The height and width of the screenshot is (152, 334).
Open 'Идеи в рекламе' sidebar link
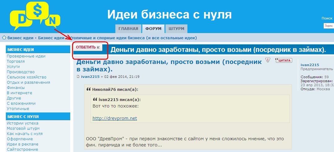coord(23,144)
